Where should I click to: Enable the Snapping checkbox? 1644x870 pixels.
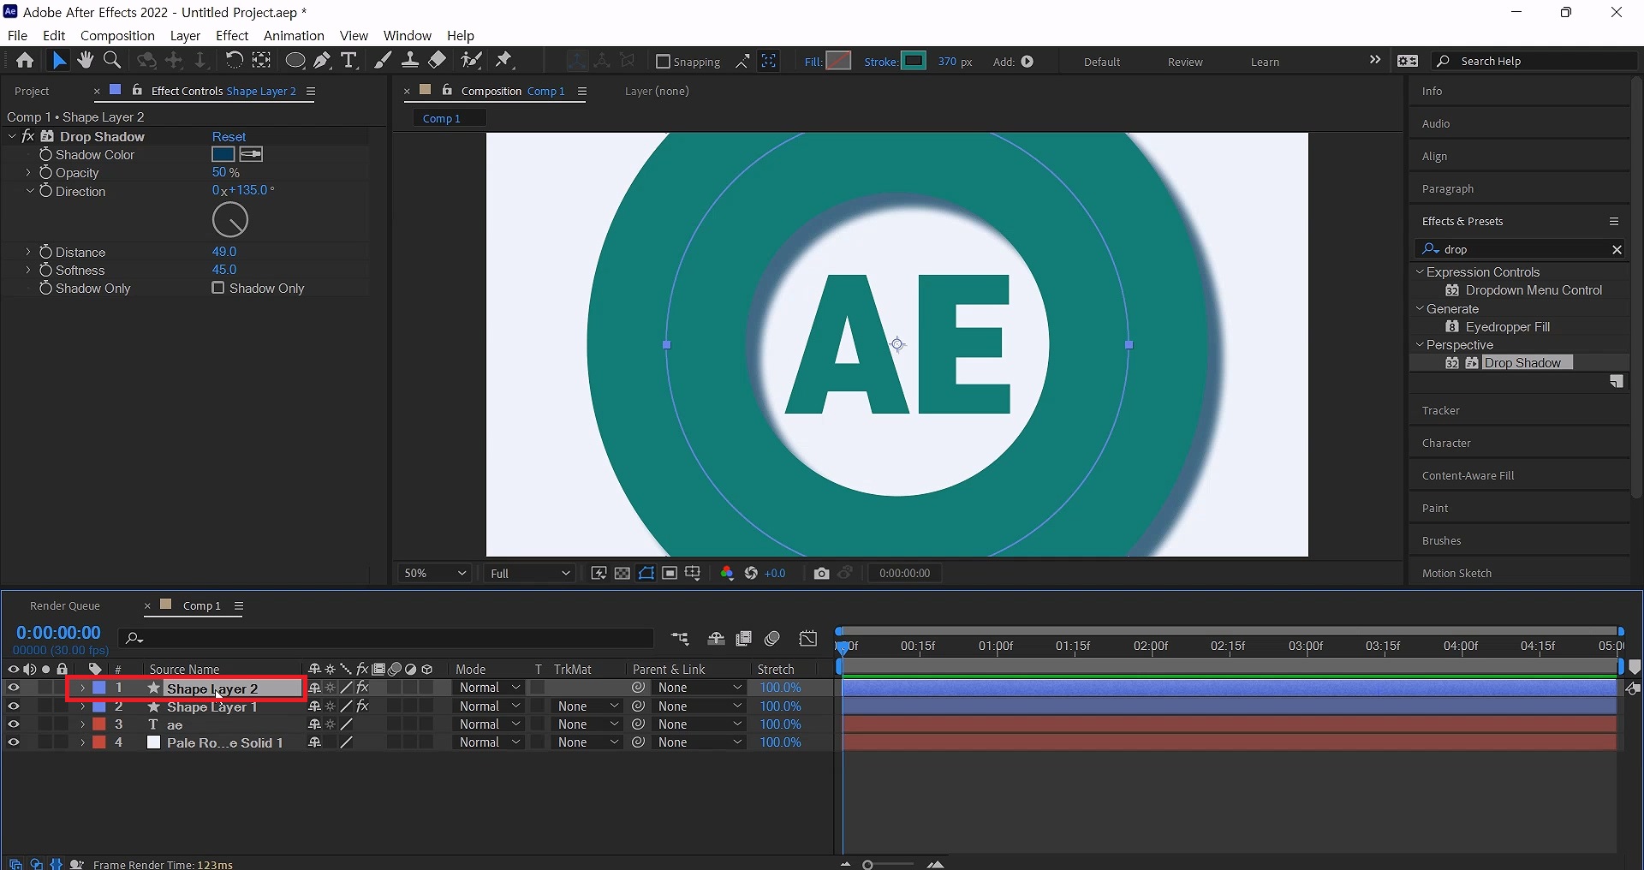point(663,62)
